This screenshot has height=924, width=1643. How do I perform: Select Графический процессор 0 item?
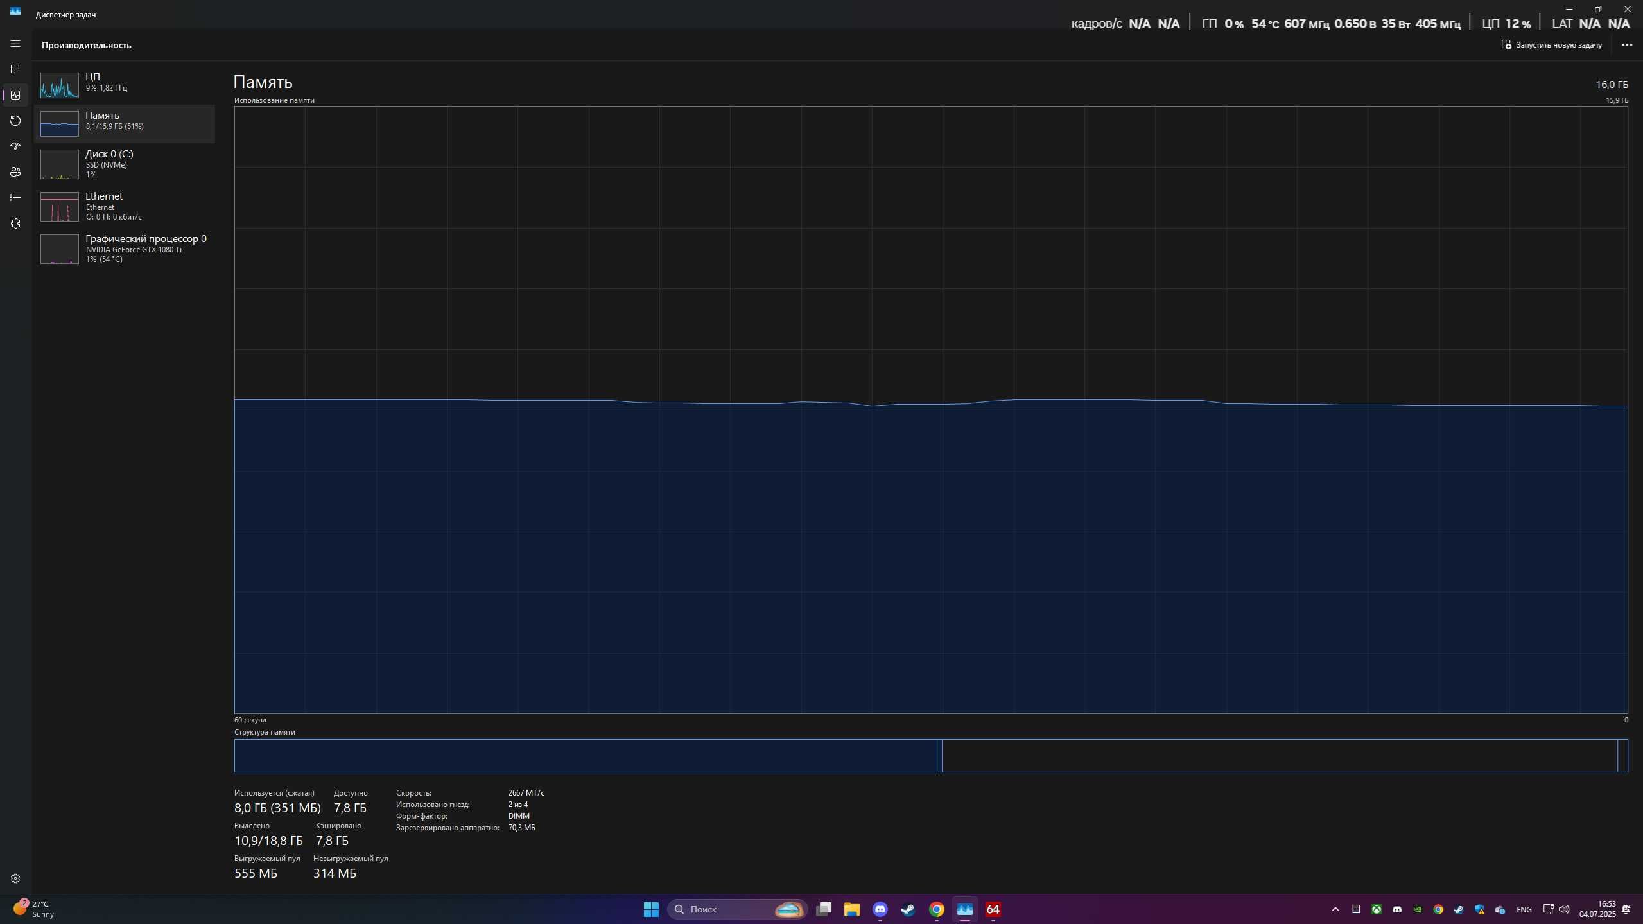coord(125,248)
